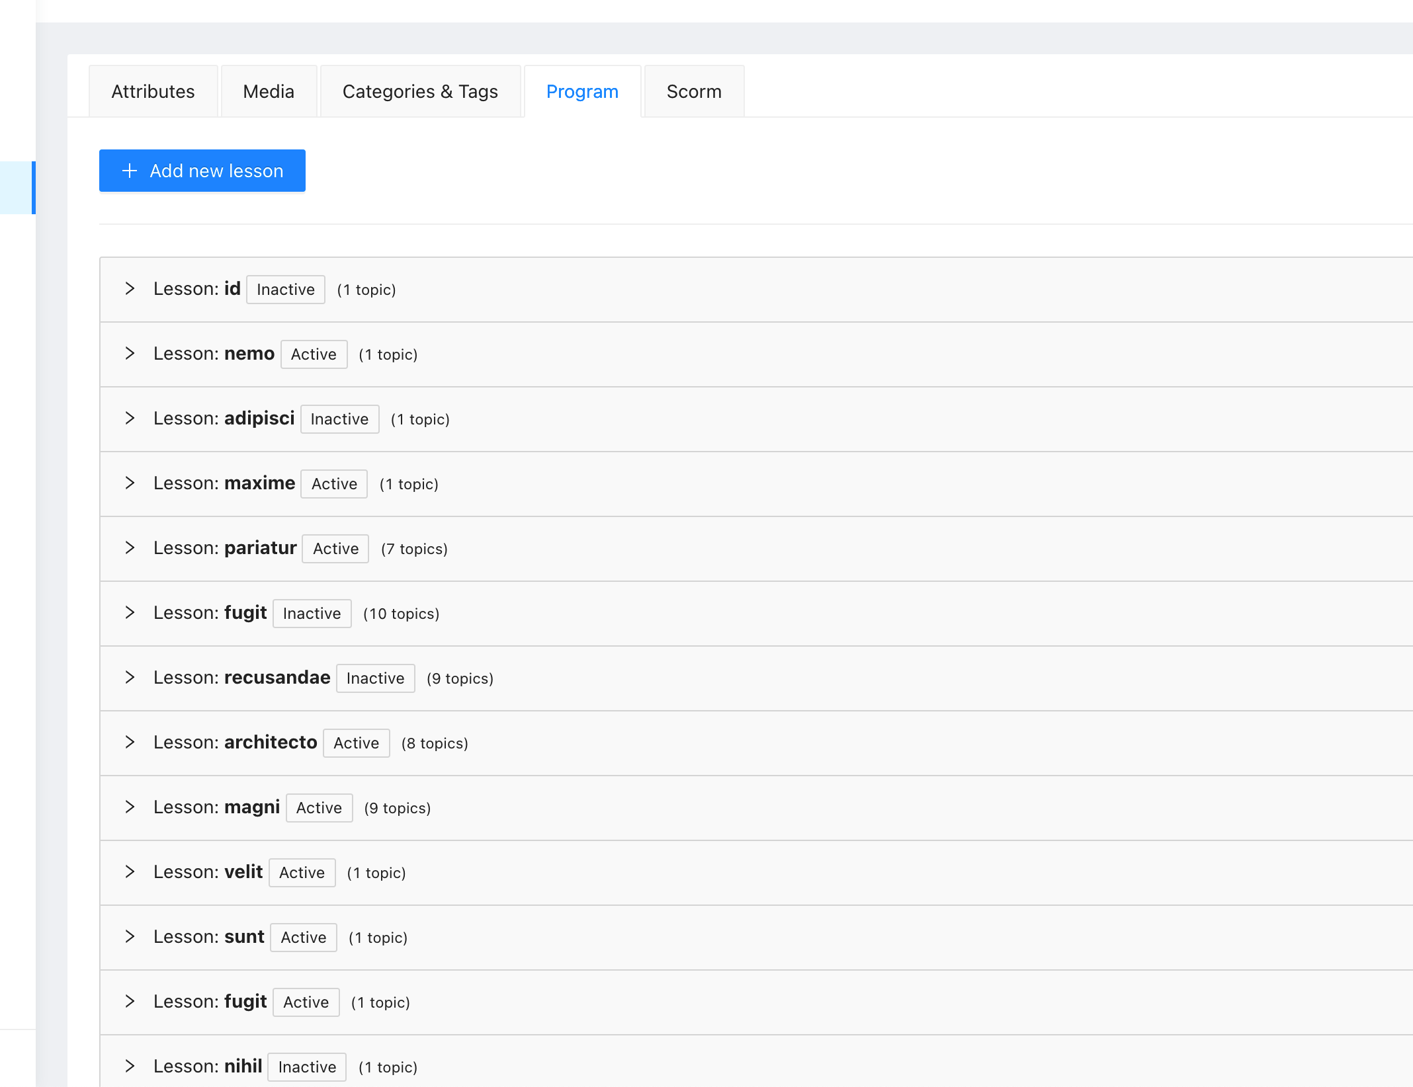Expand the Lesson: magni row
Image resolution: width=1413 pixels, height=1087 pixels.
pos(130,807)
